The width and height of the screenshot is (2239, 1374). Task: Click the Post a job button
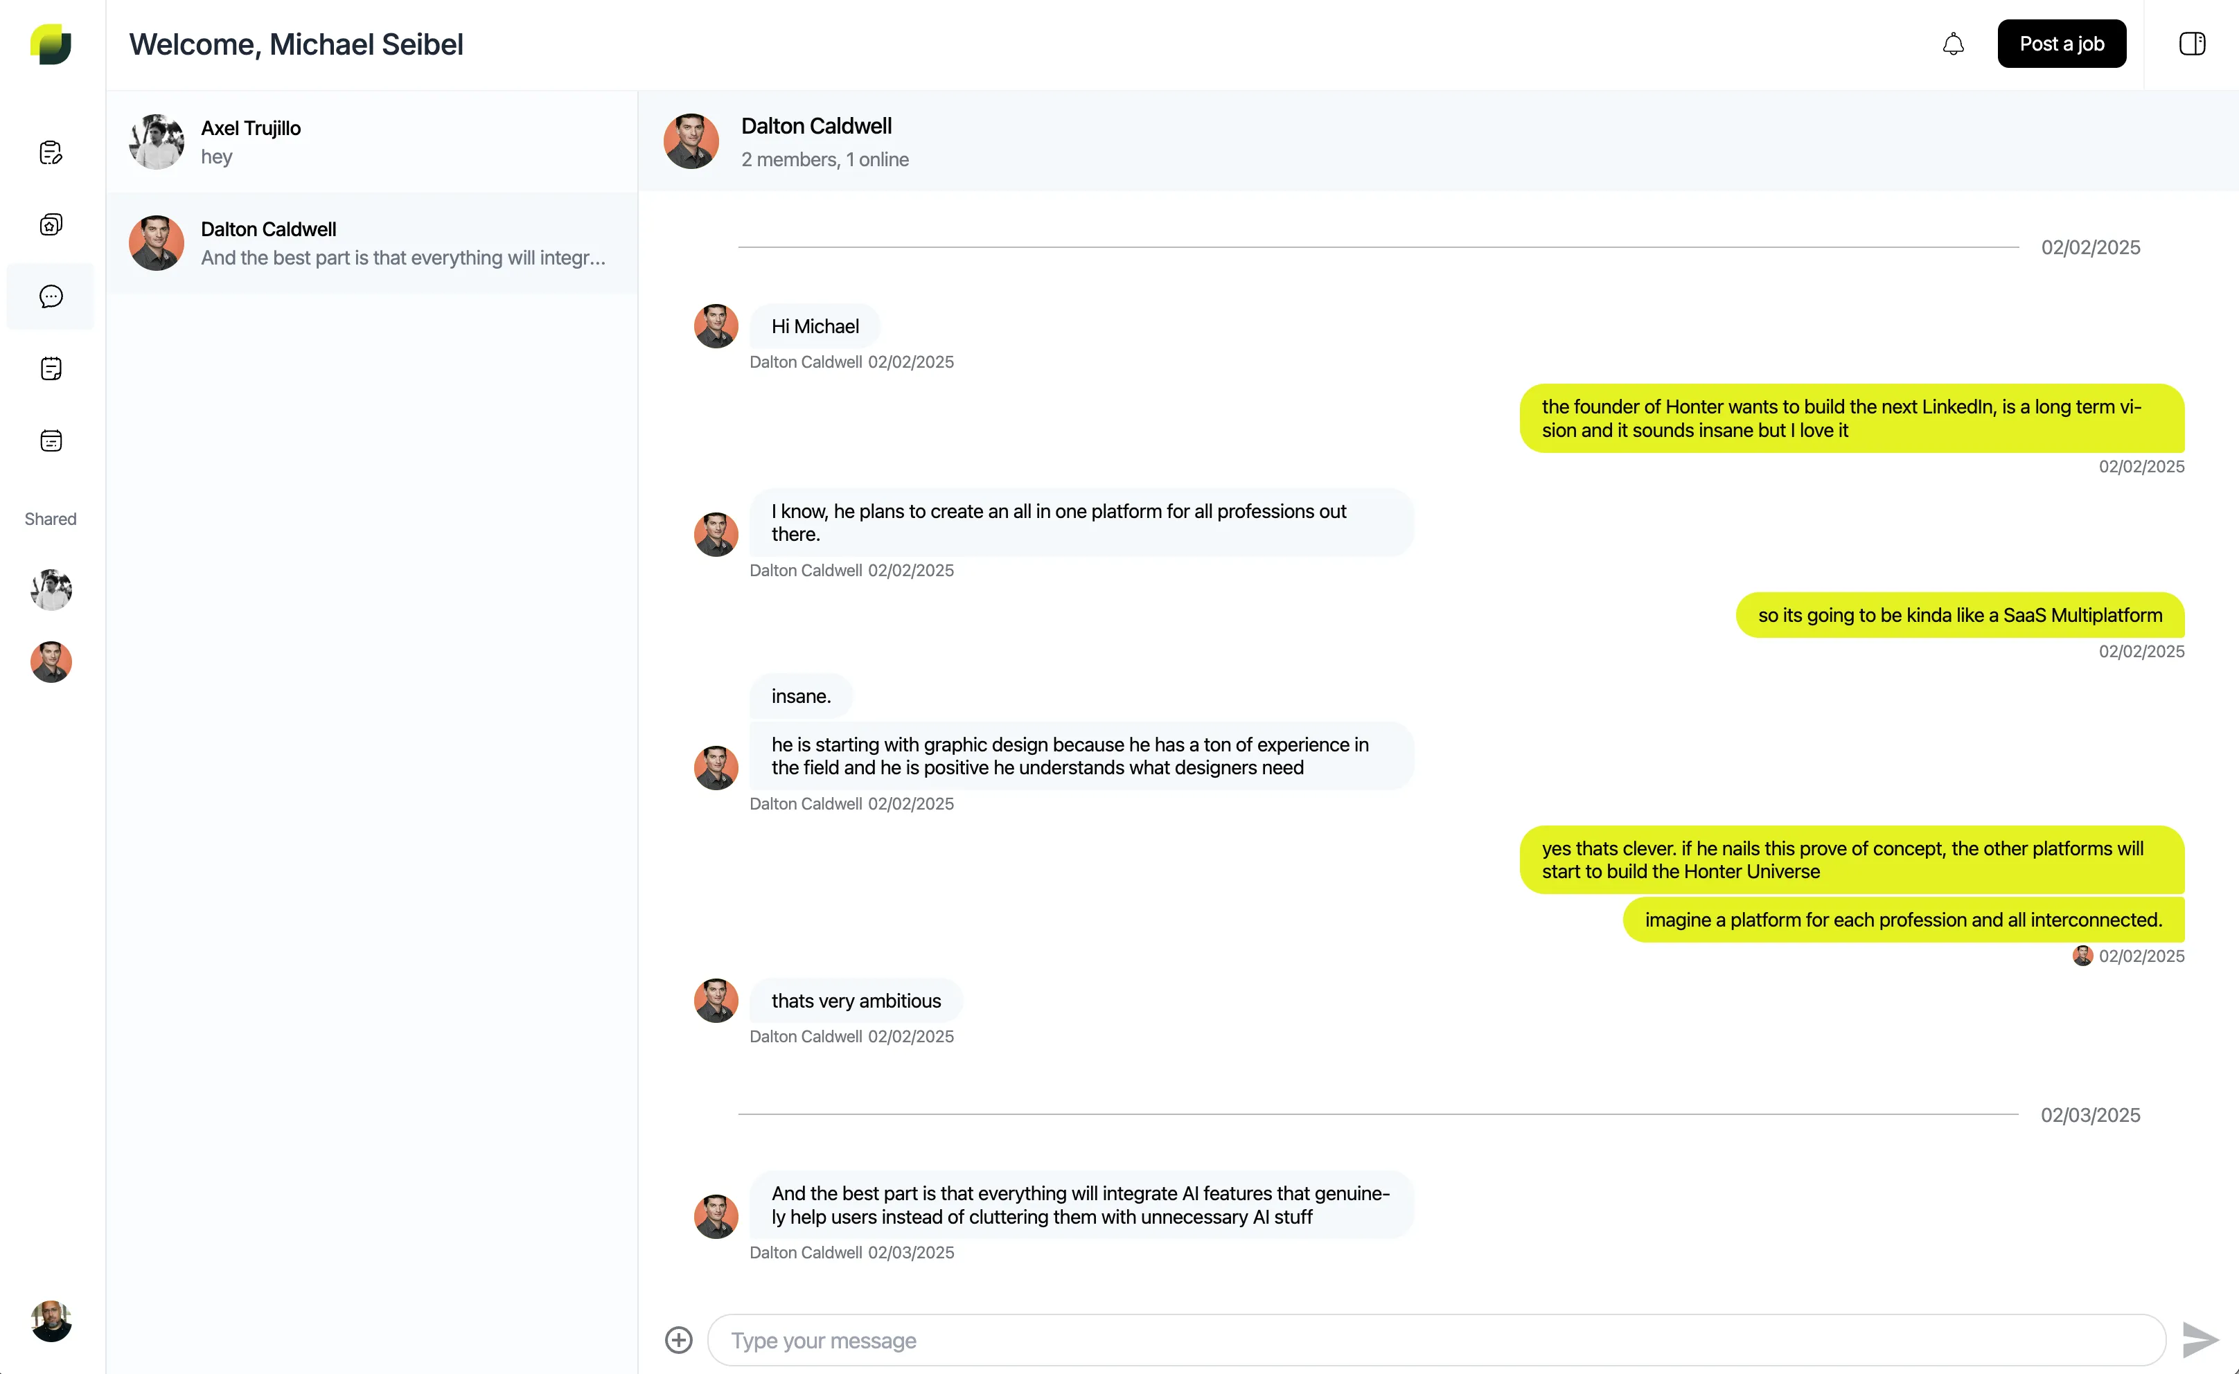[2061, 43]
